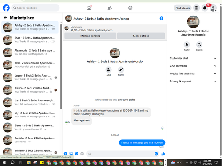The image size is (222, 166).
Task: Click in the Search Facebook field
Action: 36,8
